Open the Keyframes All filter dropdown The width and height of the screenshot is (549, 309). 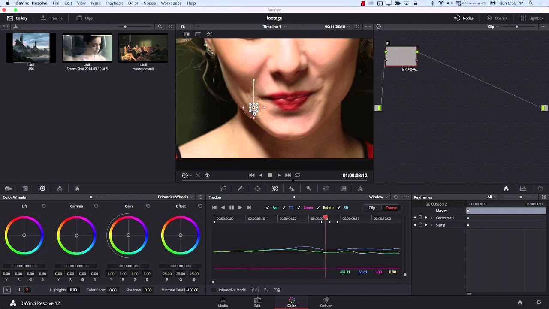click(x=492, y=197)
